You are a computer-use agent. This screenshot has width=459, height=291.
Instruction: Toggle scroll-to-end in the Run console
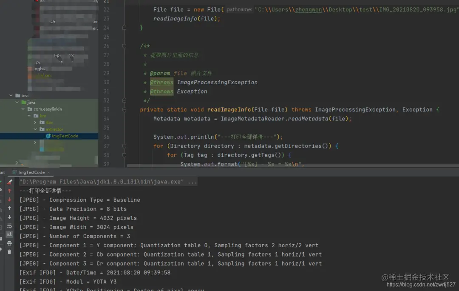[x=9, y=234]
